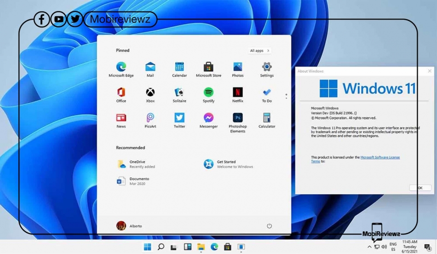Open the Calculator app
Viewport: 437px width, 254px height.
267,120
